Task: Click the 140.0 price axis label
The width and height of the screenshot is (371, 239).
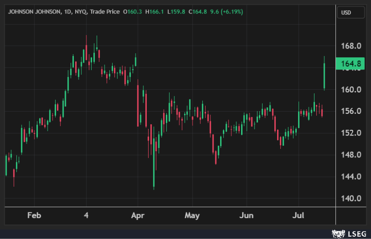Action: pos(351,198)
